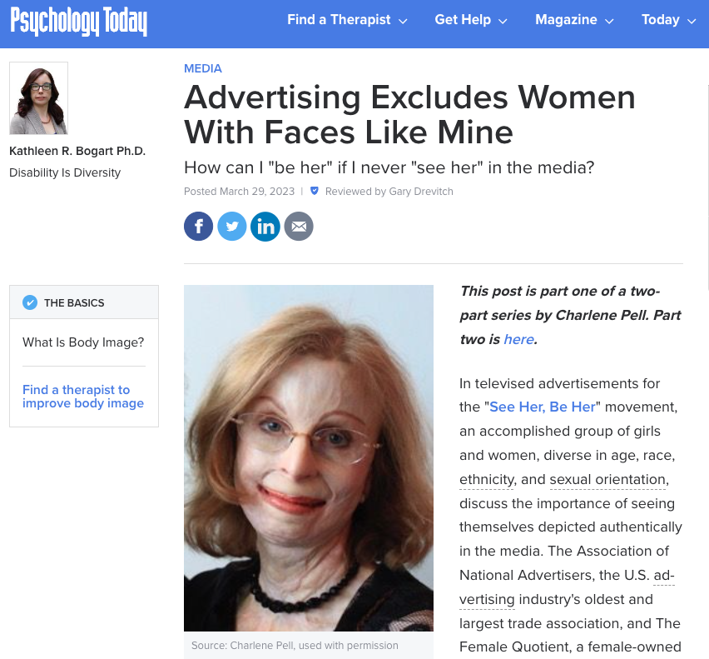Open the Today dropdown menu

[x=668, y=20]
